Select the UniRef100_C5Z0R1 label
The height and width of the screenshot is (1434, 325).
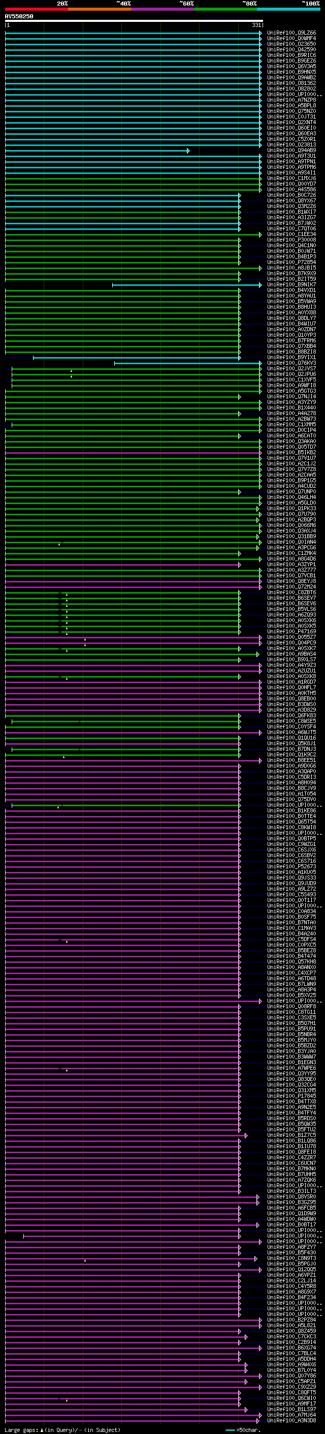click(291, 139)
